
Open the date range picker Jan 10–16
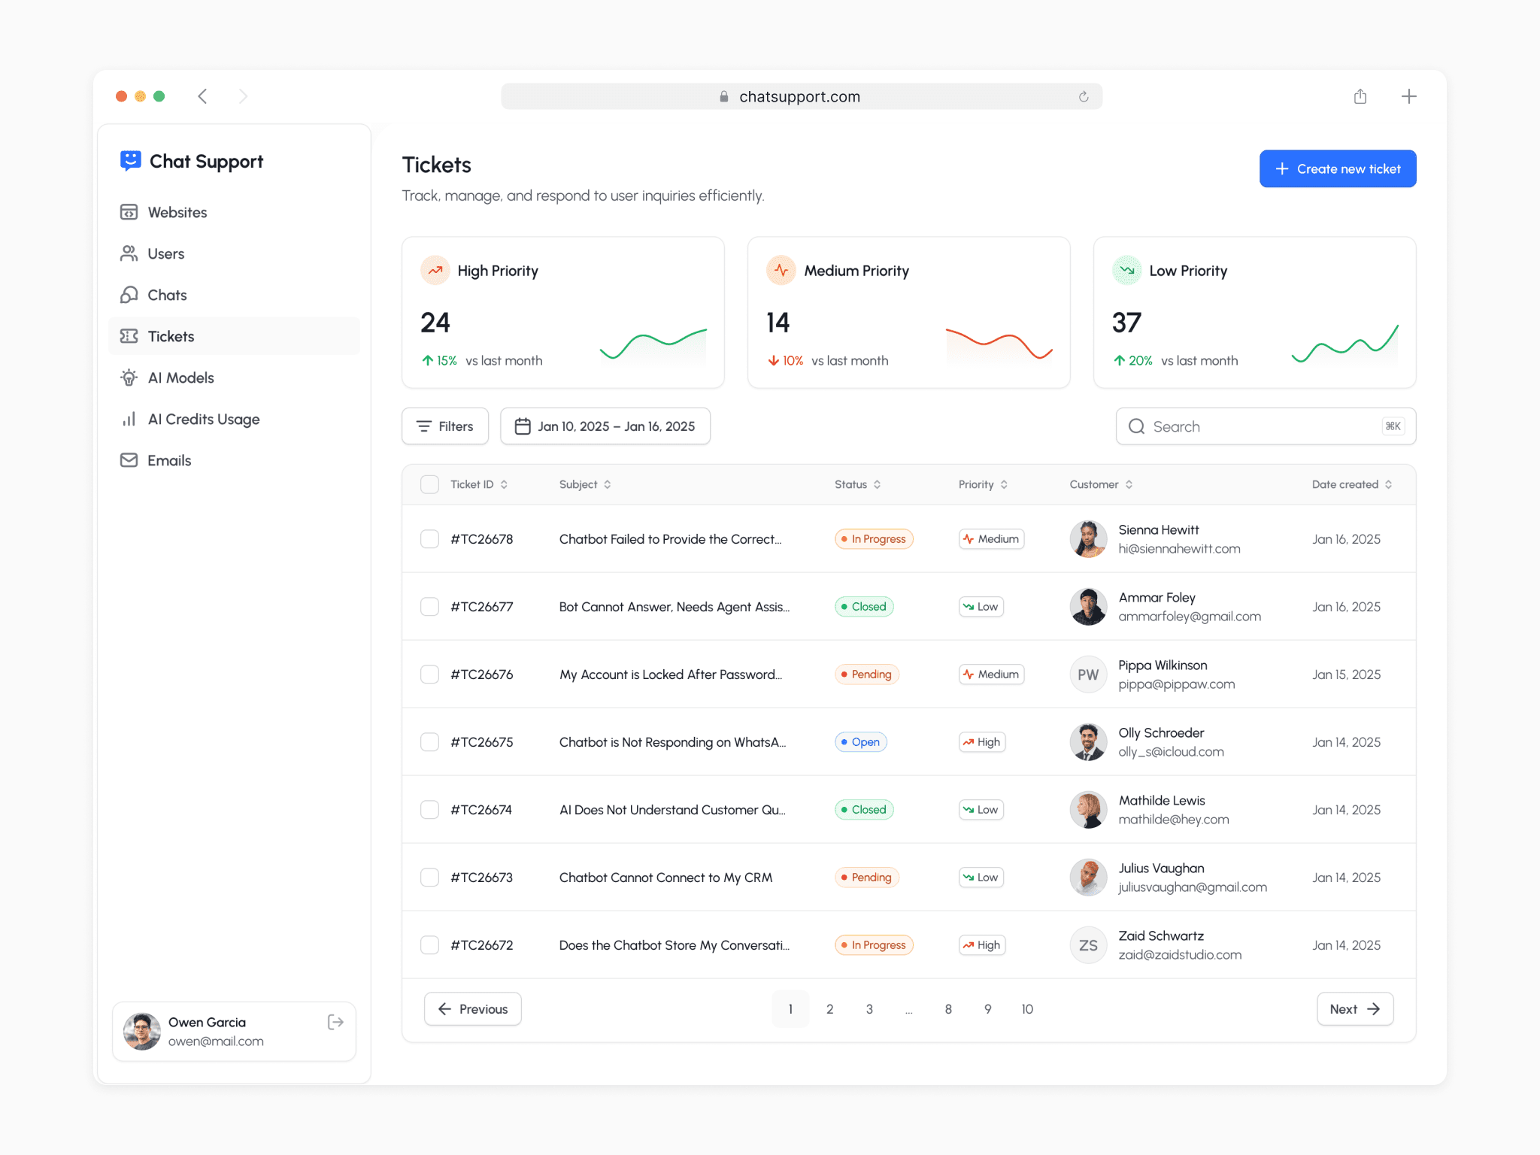coord(605,426)
